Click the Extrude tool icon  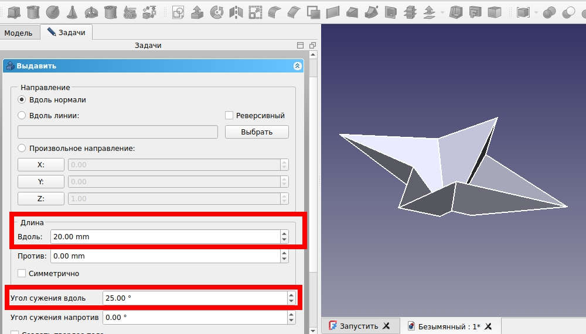197,12
